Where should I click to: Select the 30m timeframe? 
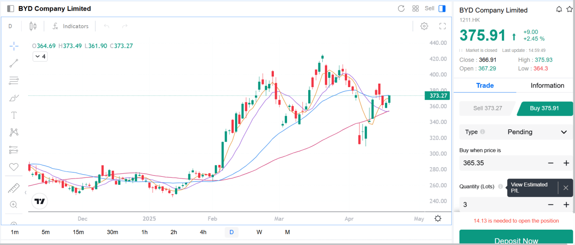112,232
